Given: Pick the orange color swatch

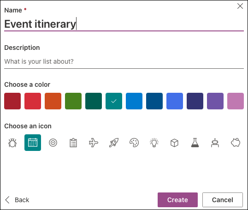Looking at the screenshot, I should 53,101.
